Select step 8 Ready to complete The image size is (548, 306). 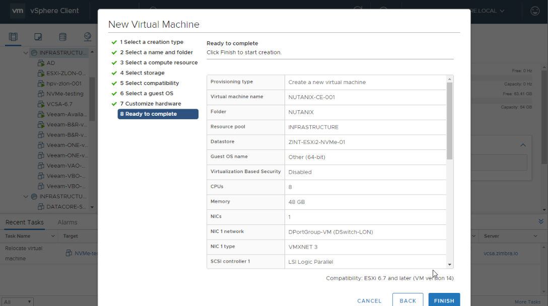coord(158,114)
